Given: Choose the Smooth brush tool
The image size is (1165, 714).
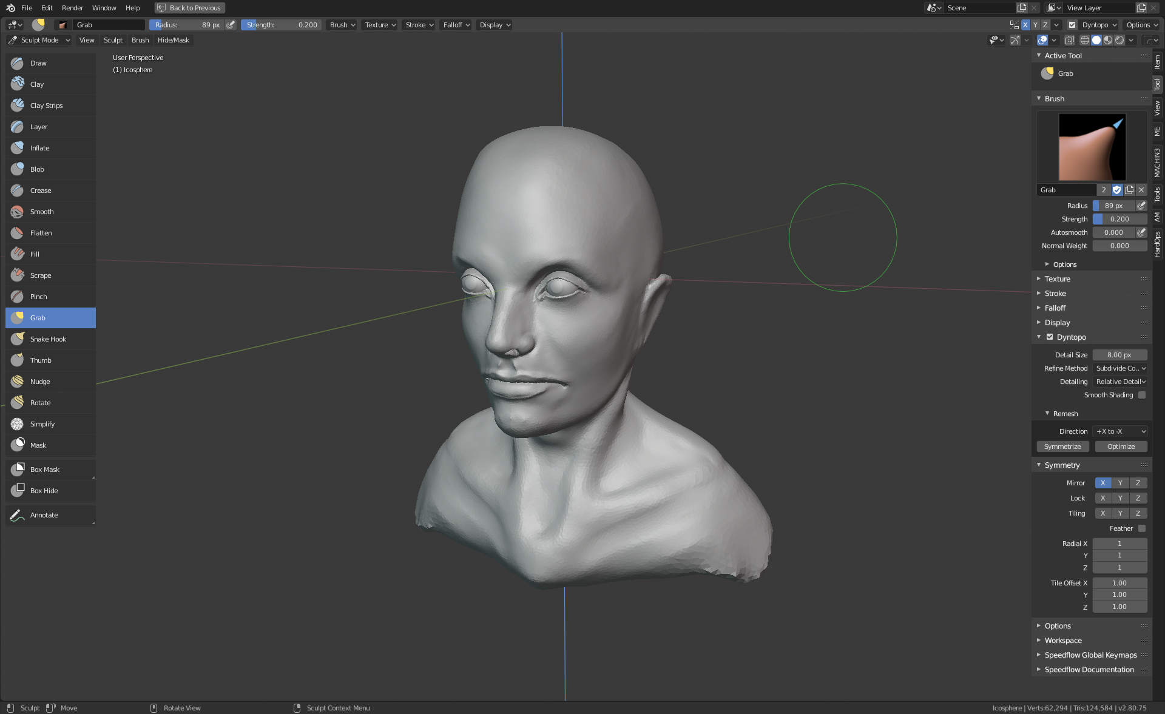Looking at the screenshot, I should point(42,212).
